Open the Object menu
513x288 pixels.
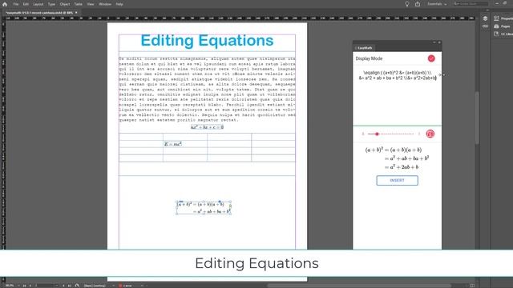[x=65, y=4]
